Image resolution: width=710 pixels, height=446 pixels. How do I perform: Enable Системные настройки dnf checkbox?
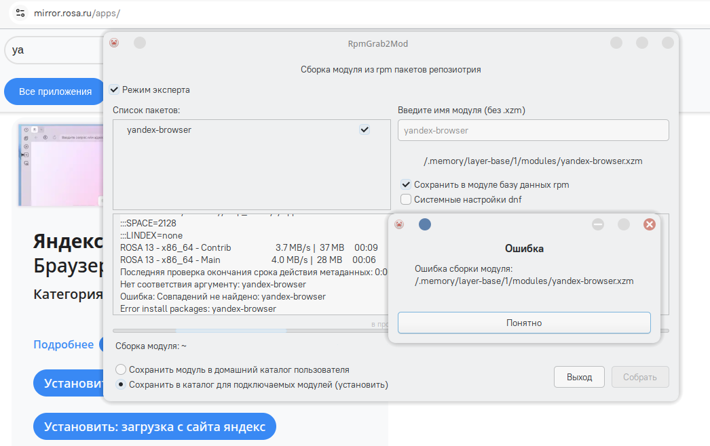(x=406, y=199)
